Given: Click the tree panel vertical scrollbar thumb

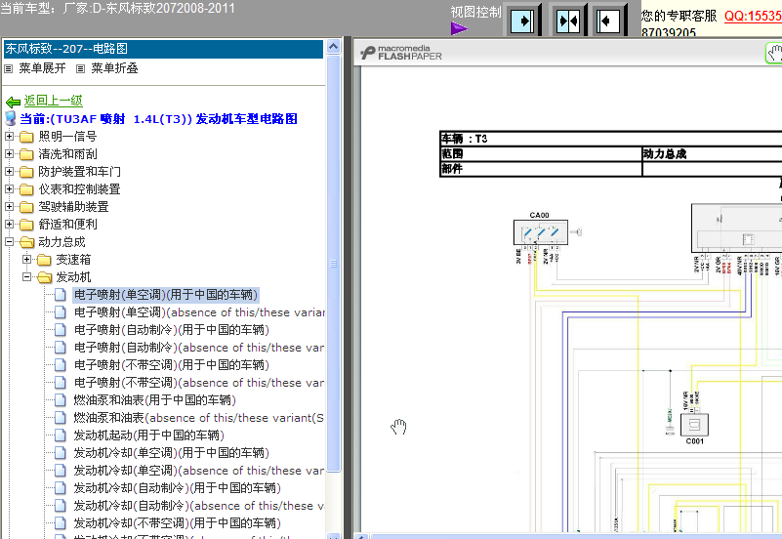Looking at the screenshot, I should [333, 264].
